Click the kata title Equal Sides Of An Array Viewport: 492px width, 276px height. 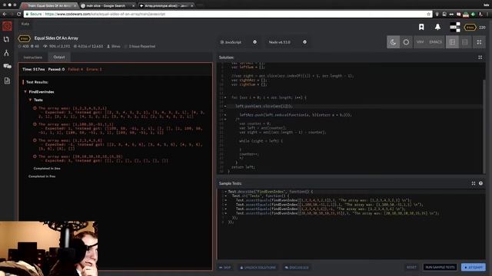coord(56,38)
